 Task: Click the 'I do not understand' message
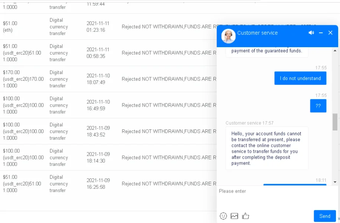coord(300,78)
